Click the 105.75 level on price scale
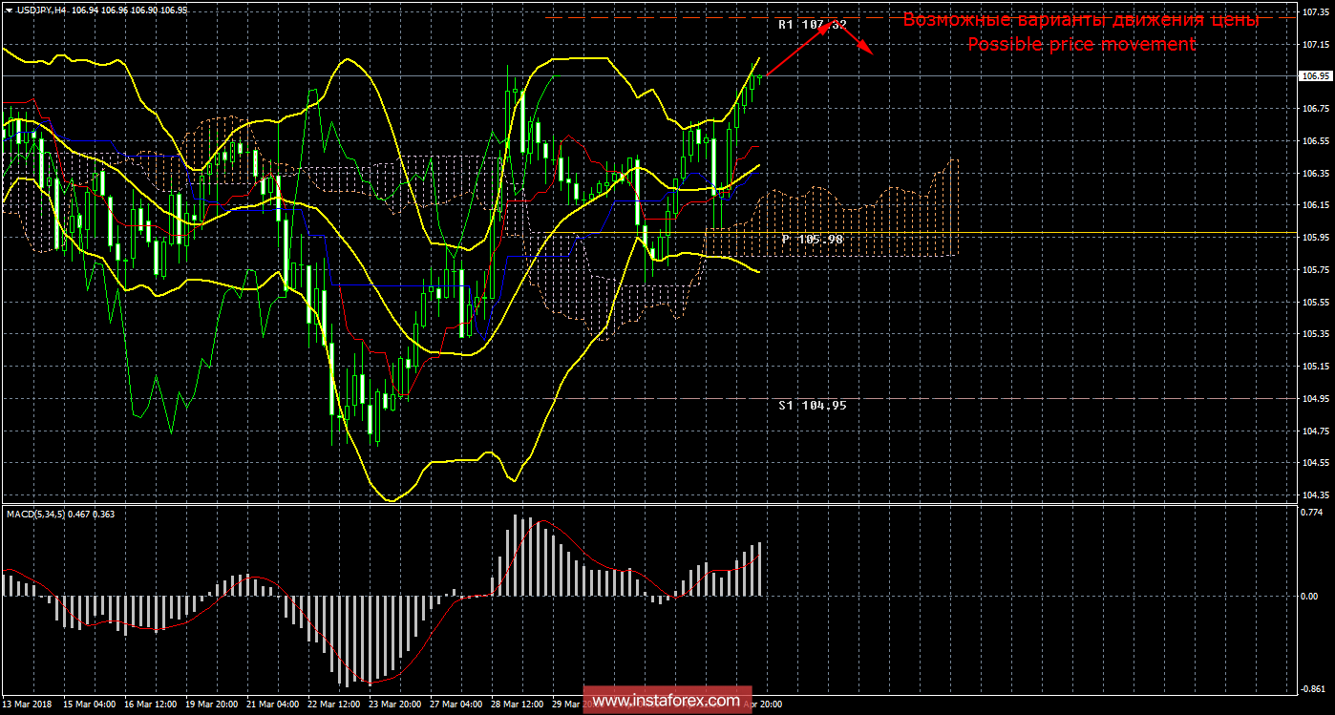This screenshot has height=715, width=1335. pyautogui.click(x=1315, y=270)
